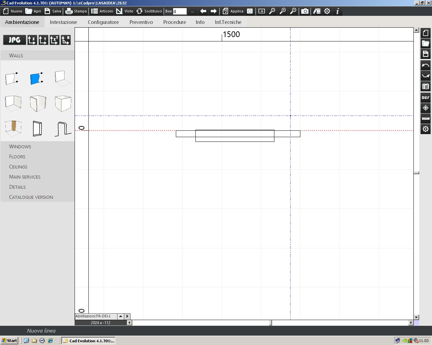Viewport: 432px width, 345px height.
Task: Switch to the Procedure tab
Action: [x=174, y=22]
